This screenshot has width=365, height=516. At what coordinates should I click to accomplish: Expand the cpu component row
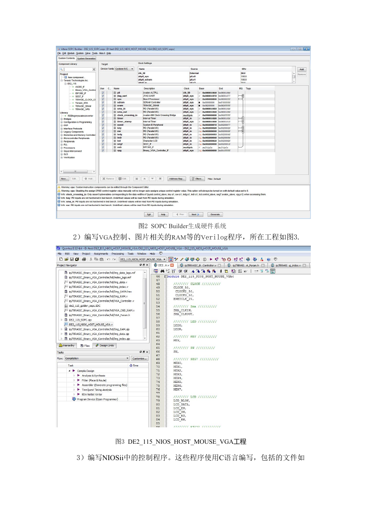[x=115, y=99]
